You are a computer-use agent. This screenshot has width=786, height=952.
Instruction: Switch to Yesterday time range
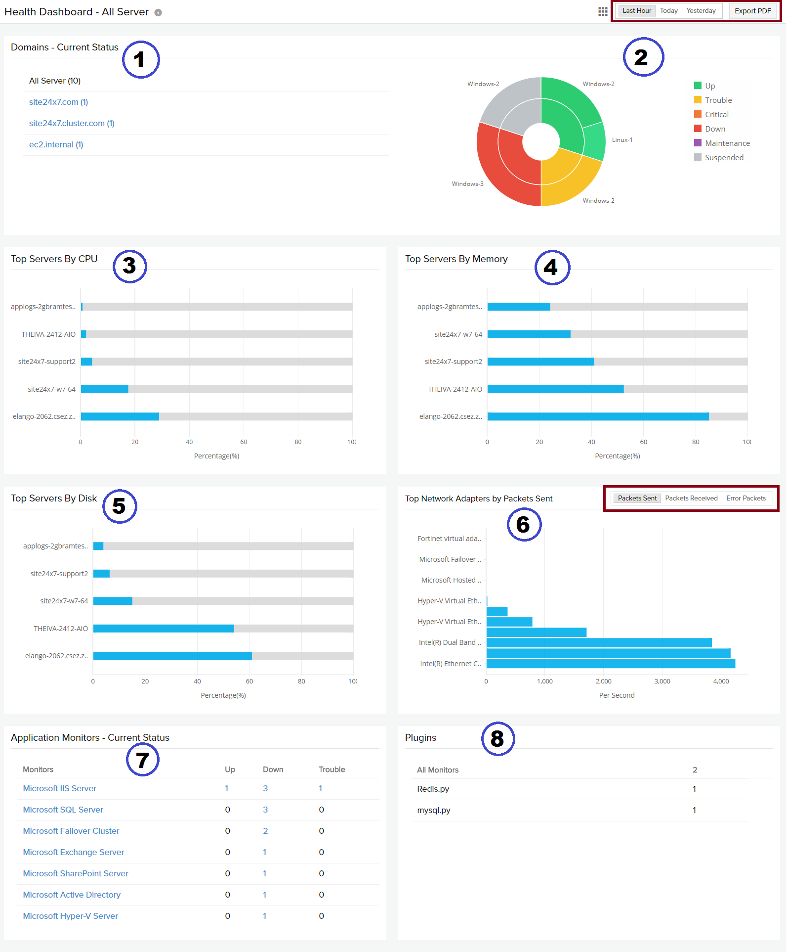(701, 11)
